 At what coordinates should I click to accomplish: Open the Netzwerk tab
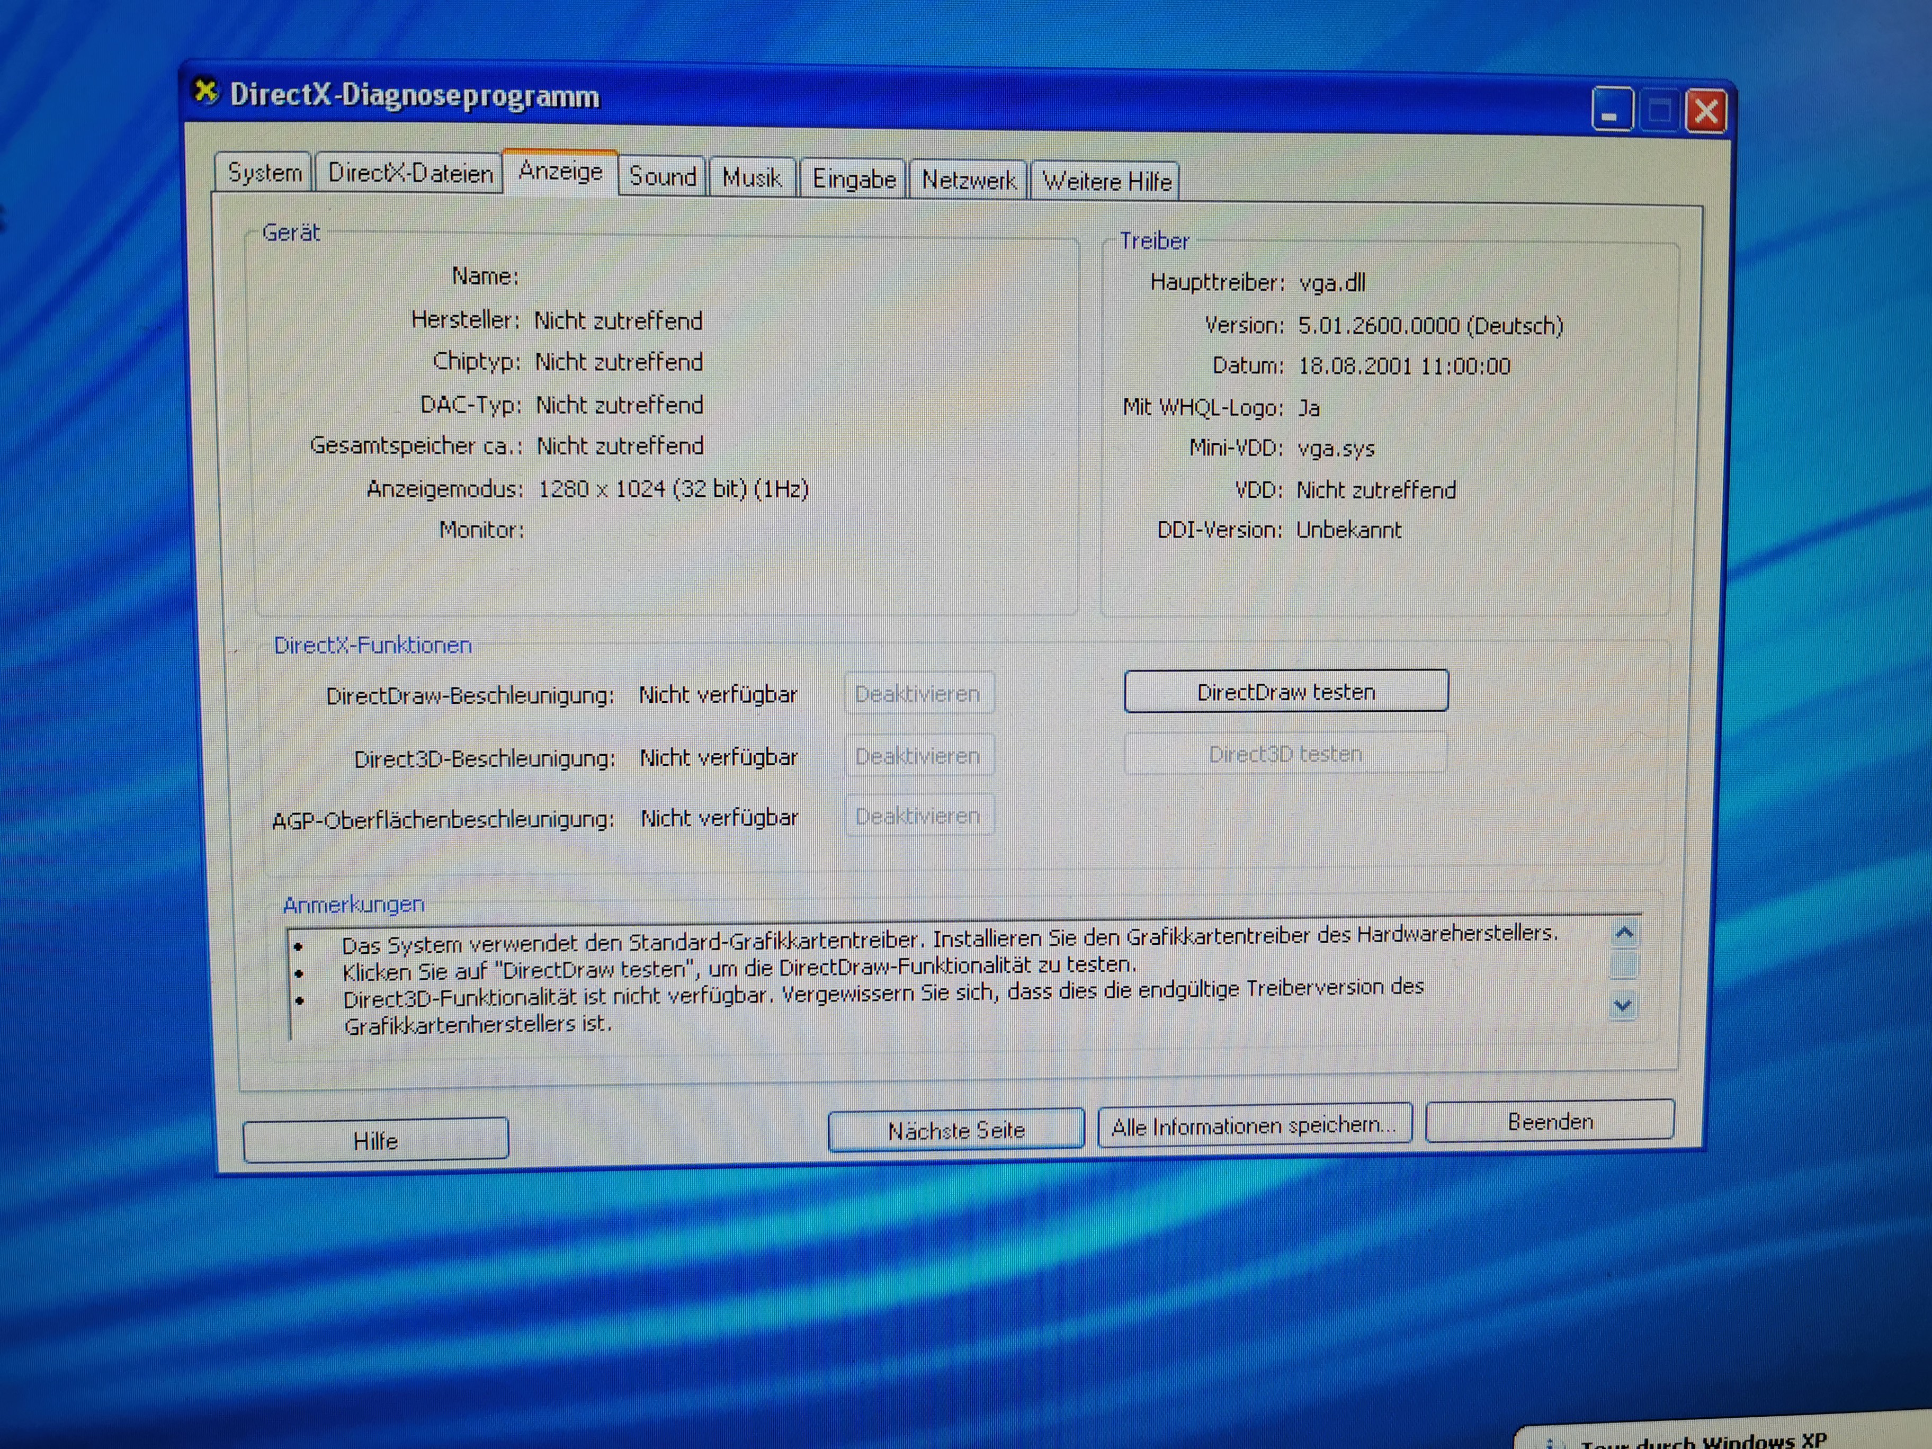[x=968, y=180]
